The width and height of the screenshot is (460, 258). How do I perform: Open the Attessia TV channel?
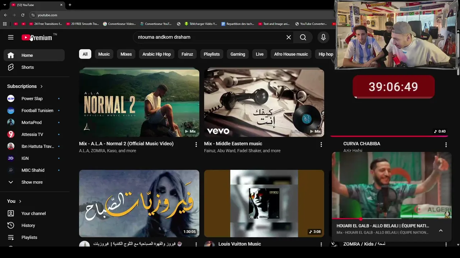pos(34,134)
